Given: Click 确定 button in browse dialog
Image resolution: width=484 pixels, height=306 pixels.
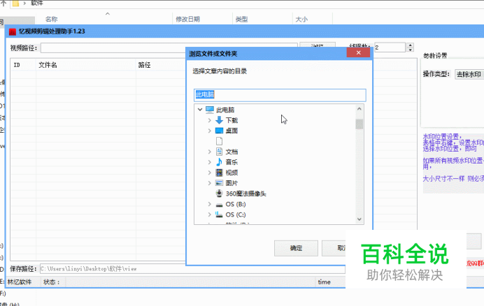Looking at the screenshot, I should (x=296, y=248).
